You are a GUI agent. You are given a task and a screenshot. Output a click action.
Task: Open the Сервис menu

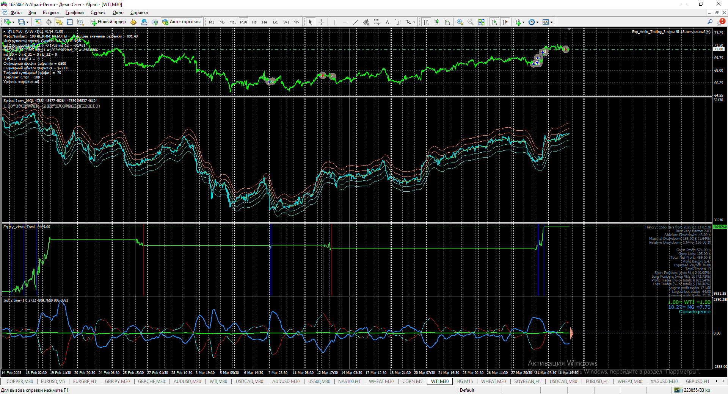(98, 13)
